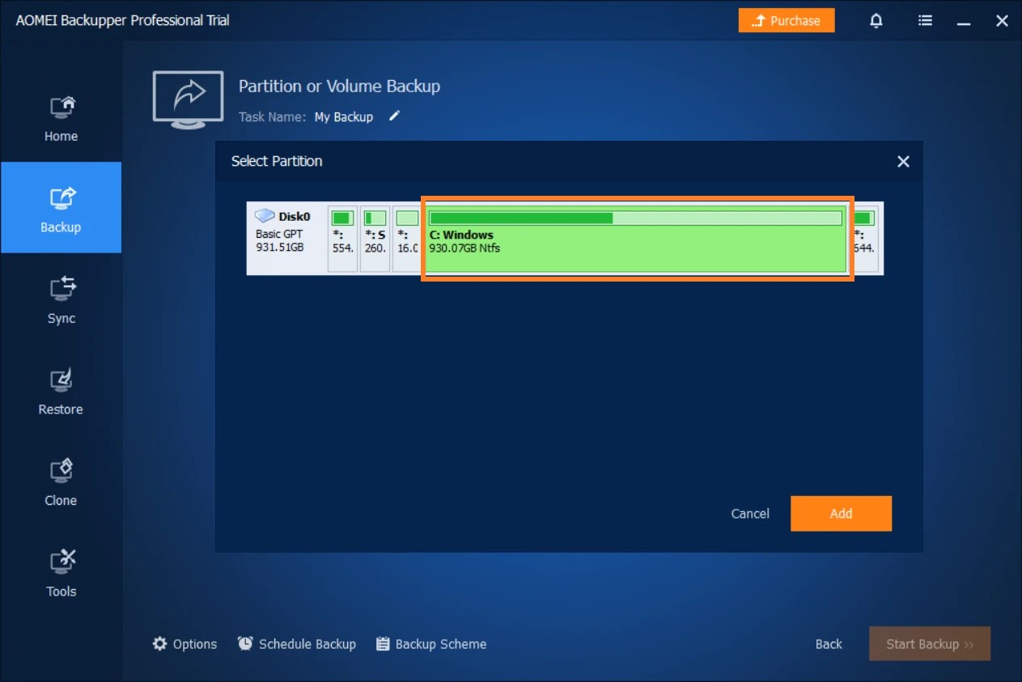Open the Sync sidebar section
Image resolution: width=1022 pixels, height=682 pixels.
click(61, 301)
